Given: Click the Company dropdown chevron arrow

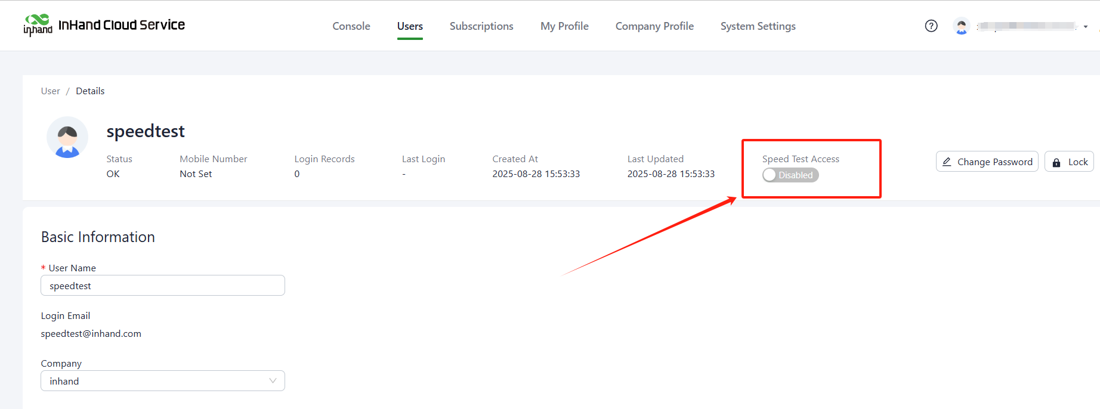Looking at the screenshot, I should [273, 381].
